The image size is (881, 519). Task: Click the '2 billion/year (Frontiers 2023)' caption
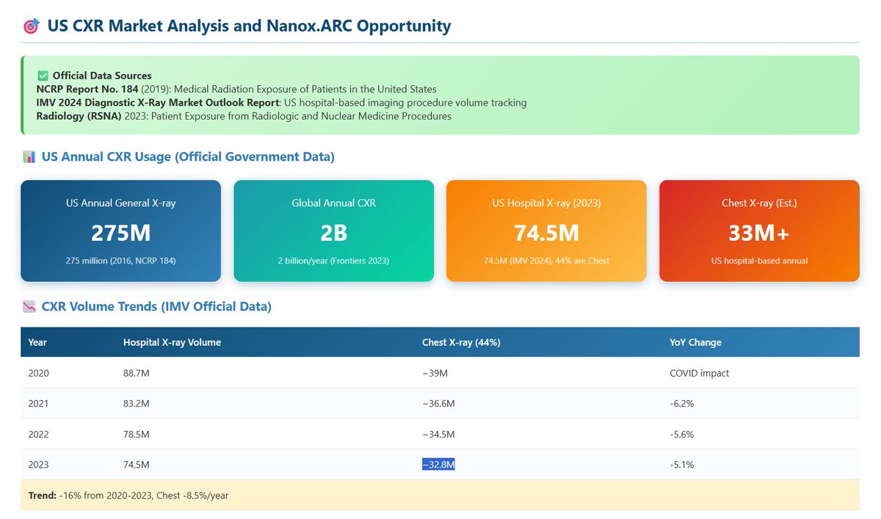pyautogui.click(x=334, y=261)
